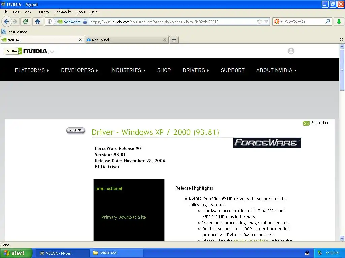Open the Home page icon

point(38,21)
